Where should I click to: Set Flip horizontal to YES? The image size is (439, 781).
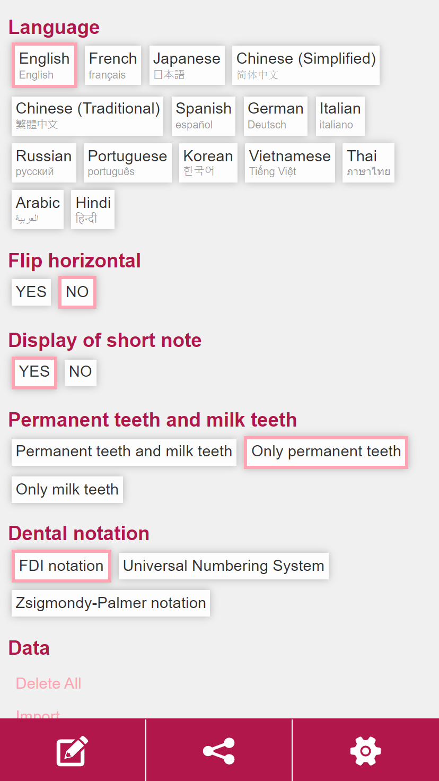(x=31, y=292)
